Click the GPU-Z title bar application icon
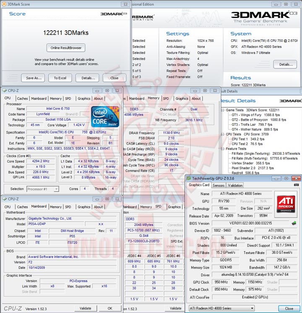This screenshot has width=302, height=313. tap(189, 178)
